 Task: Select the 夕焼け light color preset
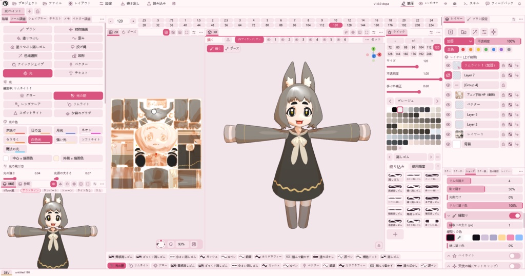tap(15, 130)
